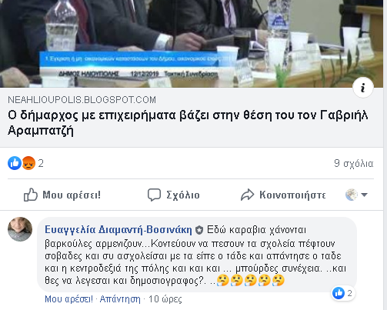Open the post-as profile selector dropdown arrow
The height and width of the screenshot is (310, 387).
(x=364, y=195)
